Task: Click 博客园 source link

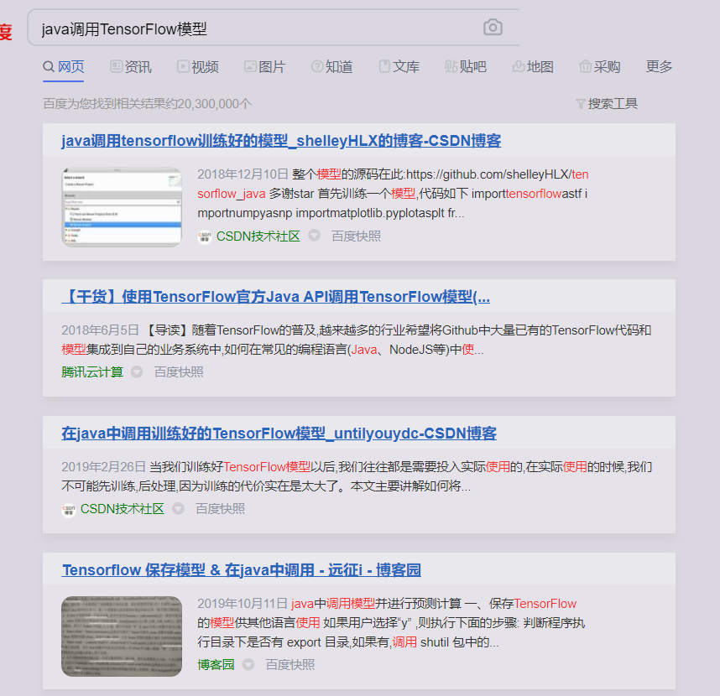Action: coord(216,665)
